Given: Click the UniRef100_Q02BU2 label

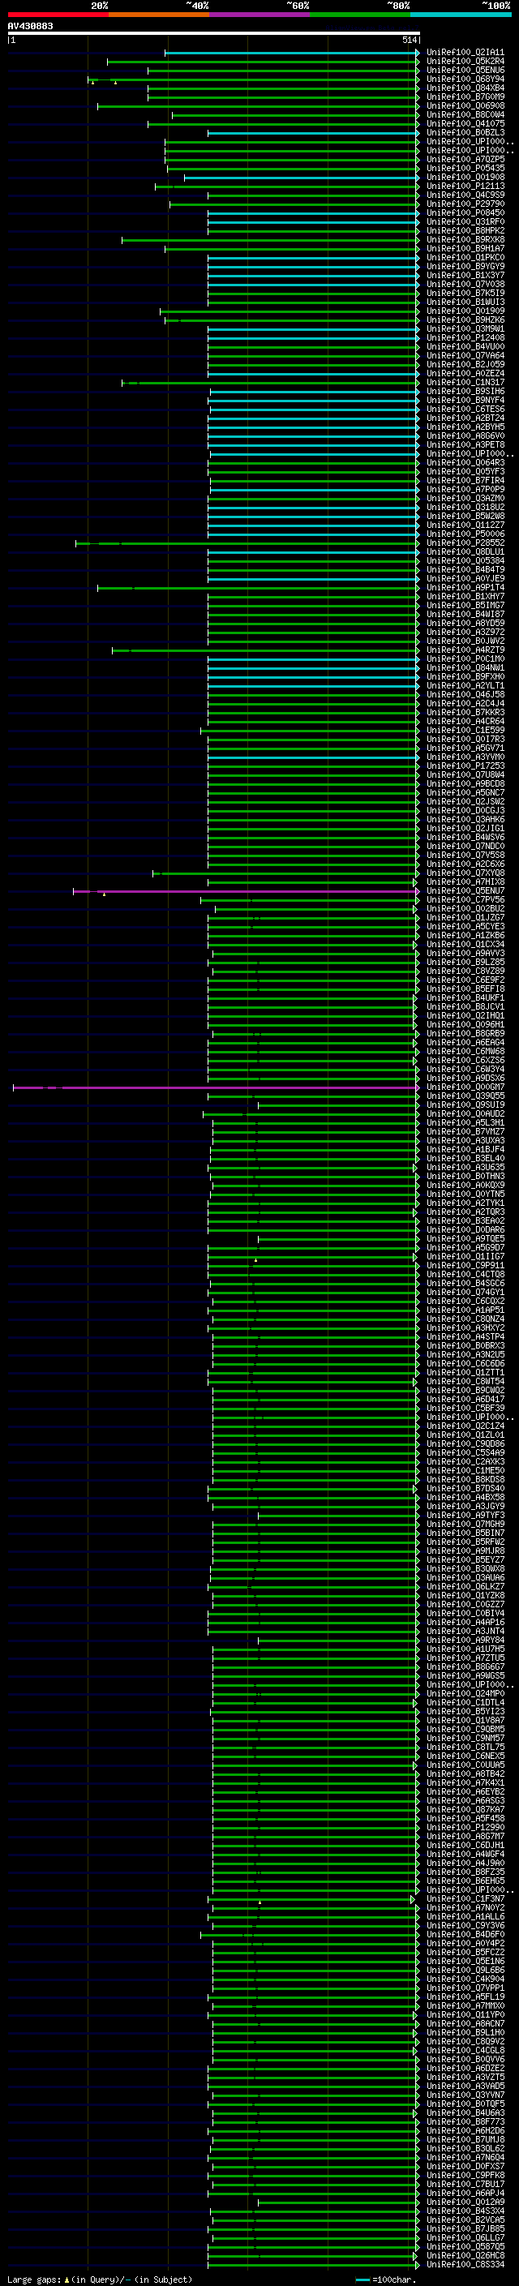Looking at the screenshot, I should click(x=465, y=909).
